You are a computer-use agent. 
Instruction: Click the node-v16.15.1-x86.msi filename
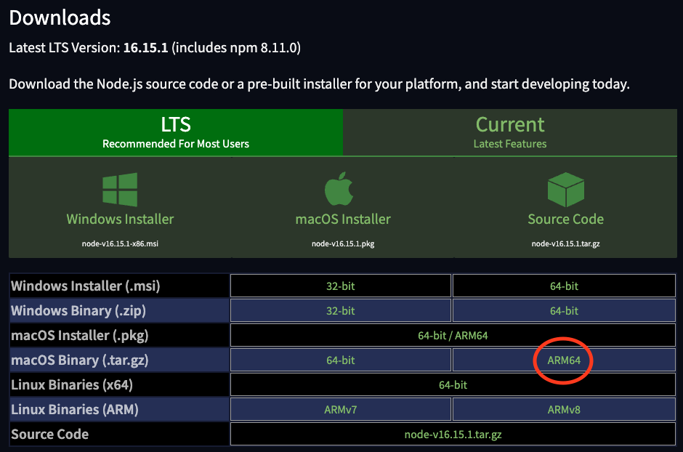click(x=120, y=244)
